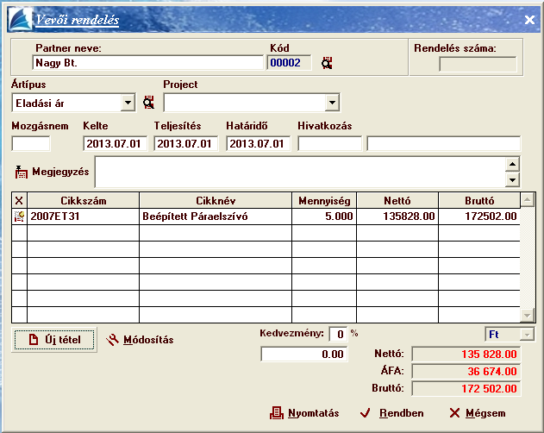This screenshot has width=544, height=433.
Task: Click the Nettó total 135 828.00
Action: 466,355
